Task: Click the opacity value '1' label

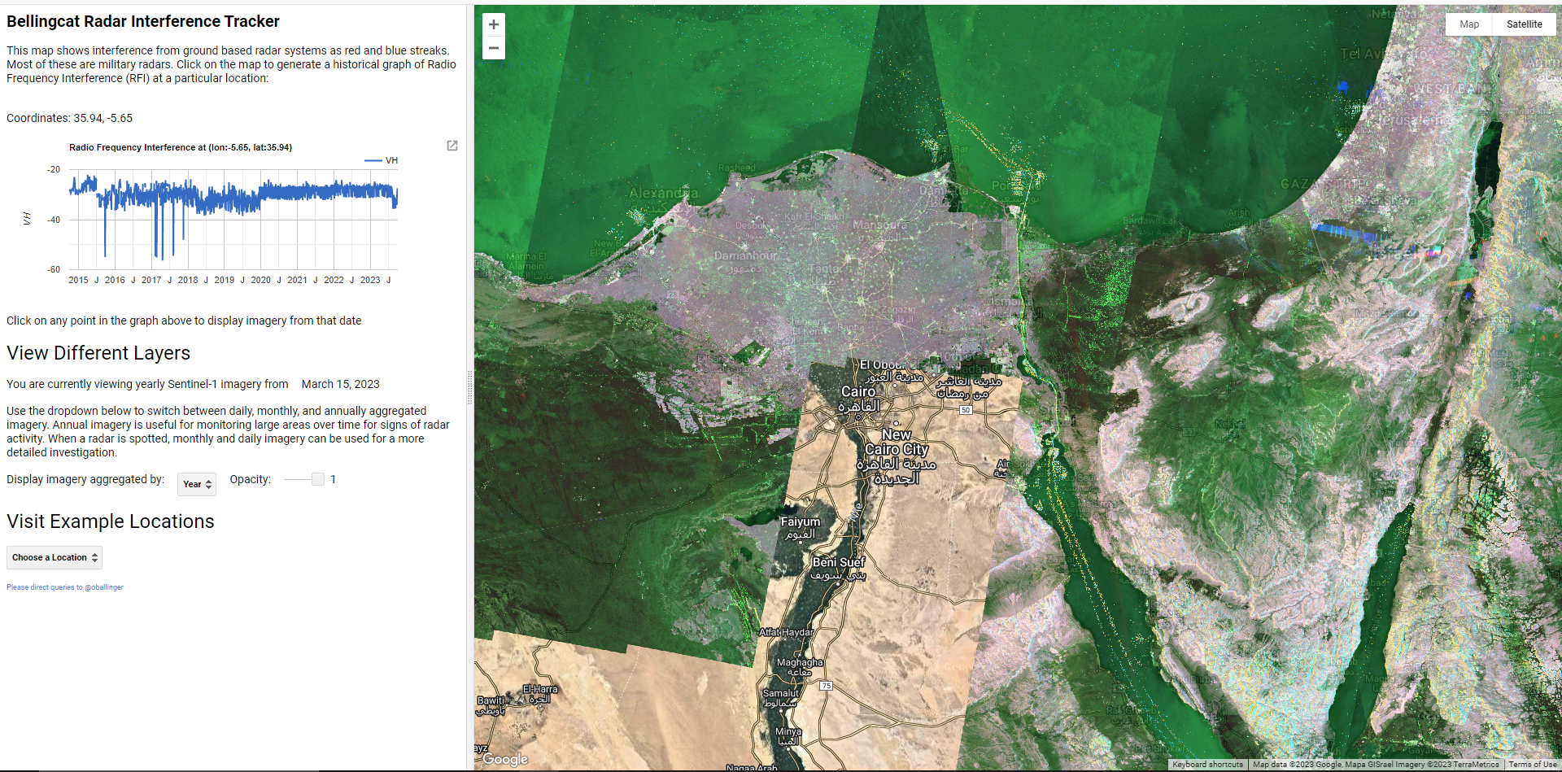Action: [333, 479]
